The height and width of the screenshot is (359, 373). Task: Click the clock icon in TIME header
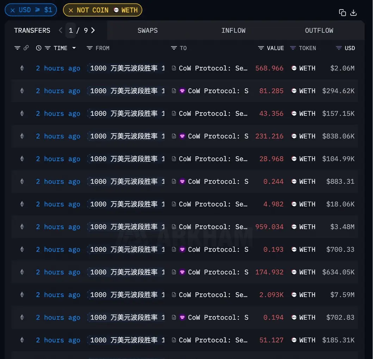tap(38, 48)
